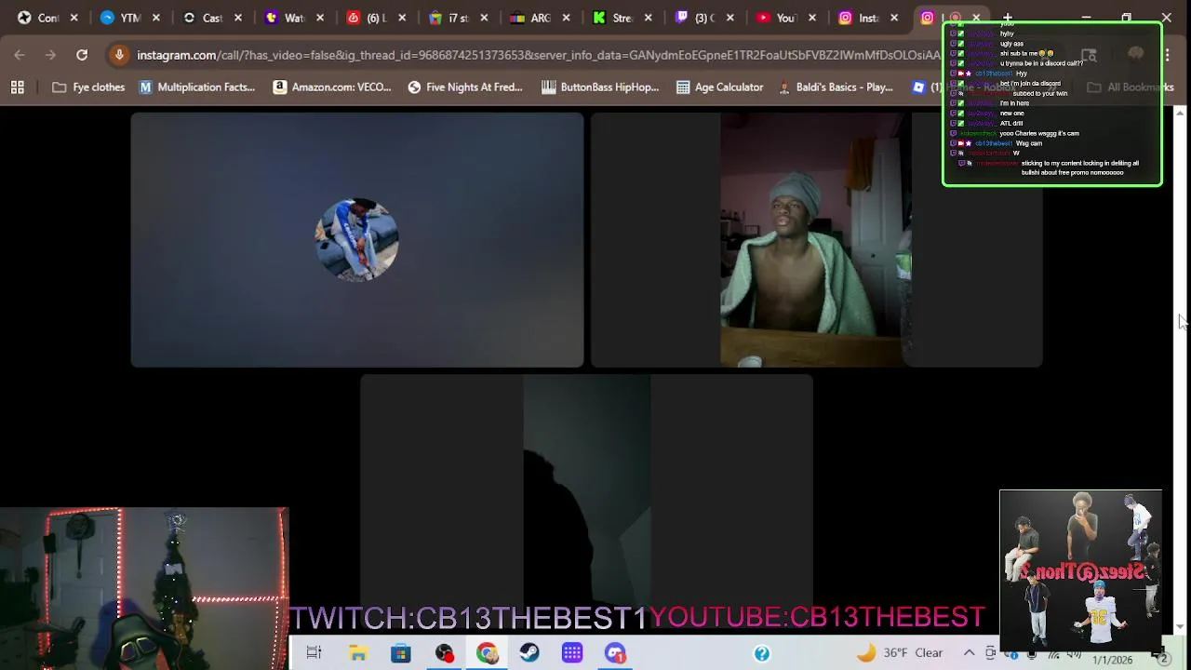Image resolution: width=1191 pixels, height=670 pixels.
Task: Open the purple taskbar app with the red notification badge
Action: pos(615,652)
